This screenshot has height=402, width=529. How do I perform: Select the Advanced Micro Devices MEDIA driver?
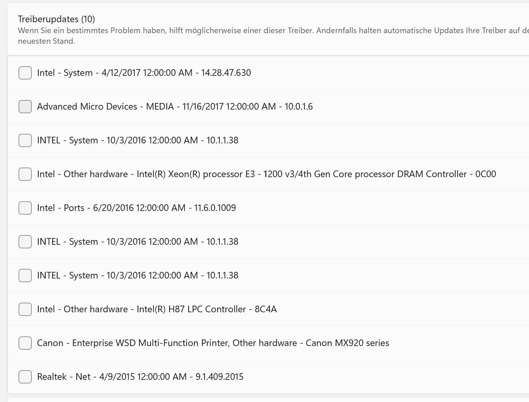click(x=25, y=107)
